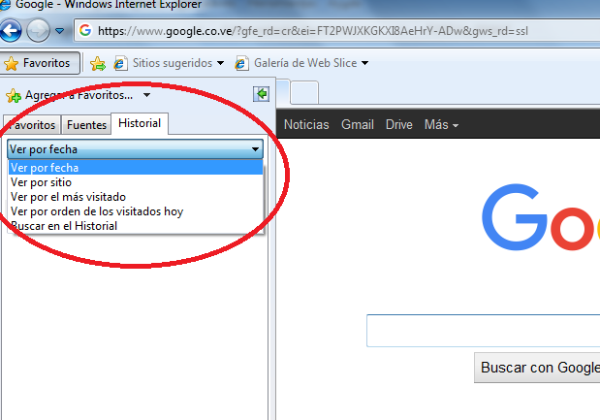Viewport: 600px width, 420px height.
Task: Open Galería de Web Slice link
Action: [305, 63]
